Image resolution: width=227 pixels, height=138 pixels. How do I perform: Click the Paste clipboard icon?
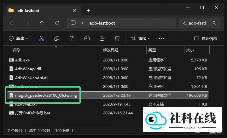coord(72,38)
